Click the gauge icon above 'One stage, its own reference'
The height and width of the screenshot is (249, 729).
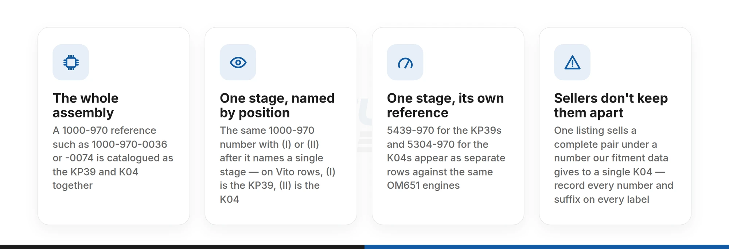coord(405,63)
